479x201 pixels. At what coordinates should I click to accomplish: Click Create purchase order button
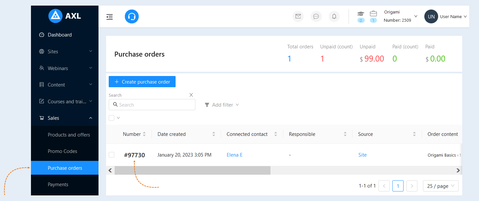(142, 82)
